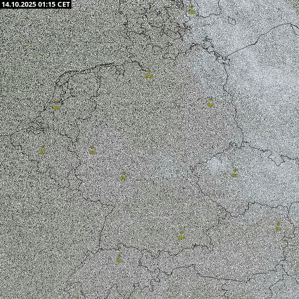Click the small Bornholm island outline

(x=232, y=21)
